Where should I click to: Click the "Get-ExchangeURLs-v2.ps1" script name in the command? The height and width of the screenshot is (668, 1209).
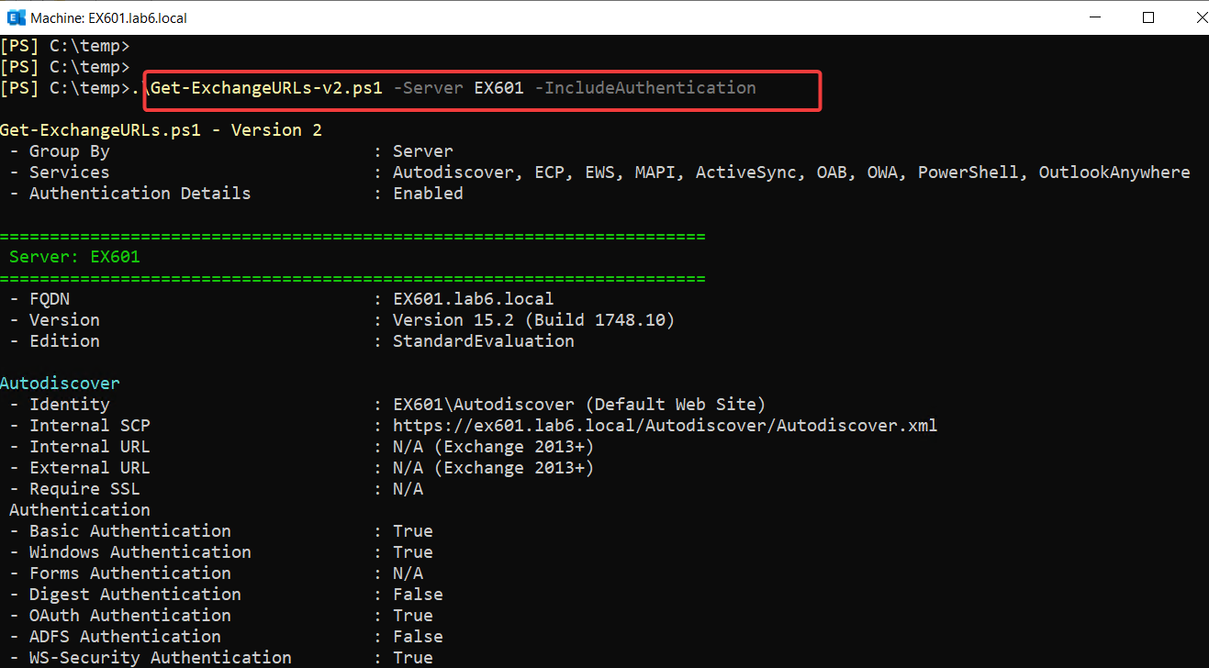(267, 88)
